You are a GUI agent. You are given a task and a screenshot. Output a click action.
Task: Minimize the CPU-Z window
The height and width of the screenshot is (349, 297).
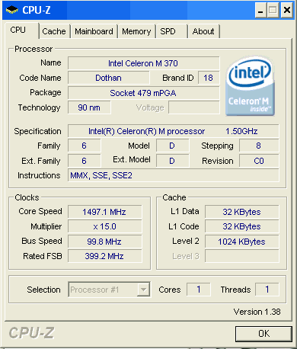point(260,10)
